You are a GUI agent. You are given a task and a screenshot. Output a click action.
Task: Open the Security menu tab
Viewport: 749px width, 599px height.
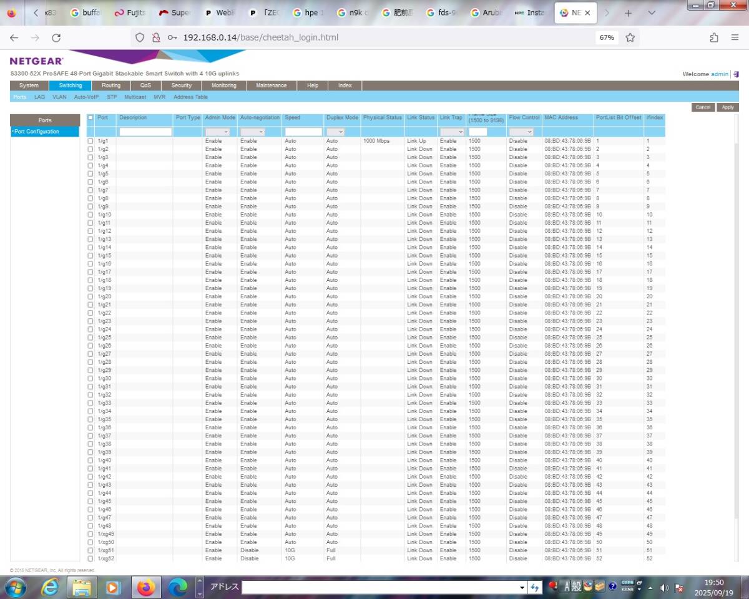pyautogui.click(x=181, y=85)
